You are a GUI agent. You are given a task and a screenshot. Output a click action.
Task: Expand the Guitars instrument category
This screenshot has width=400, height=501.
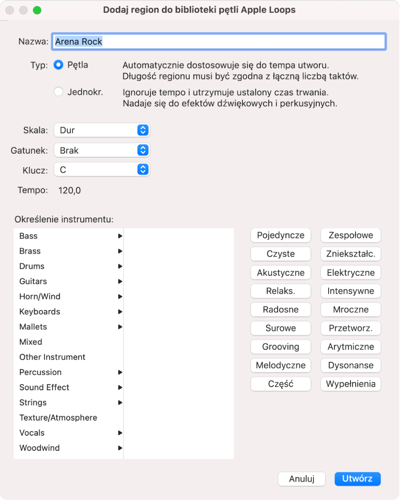click(69, 281)
